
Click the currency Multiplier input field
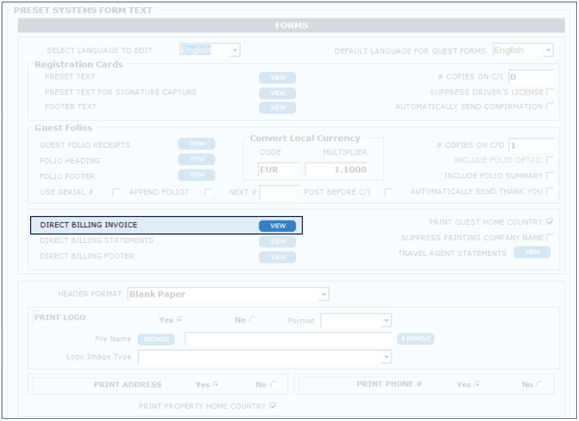click(x=336, y=169)
